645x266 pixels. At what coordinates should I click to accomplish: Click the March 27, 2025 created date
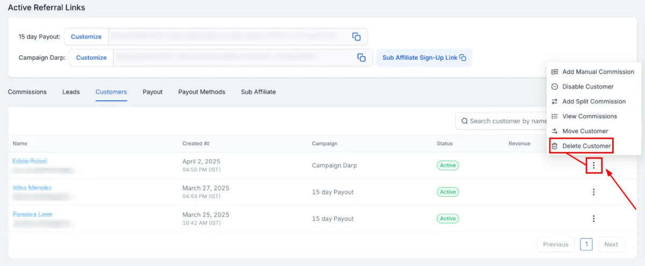tap(206, 188)
